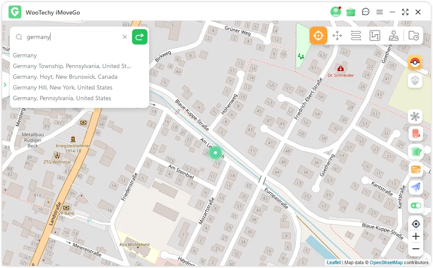433x268 pixels.
Task: Click the shopping cart icon in the title bar
Action: click(350, 12)
